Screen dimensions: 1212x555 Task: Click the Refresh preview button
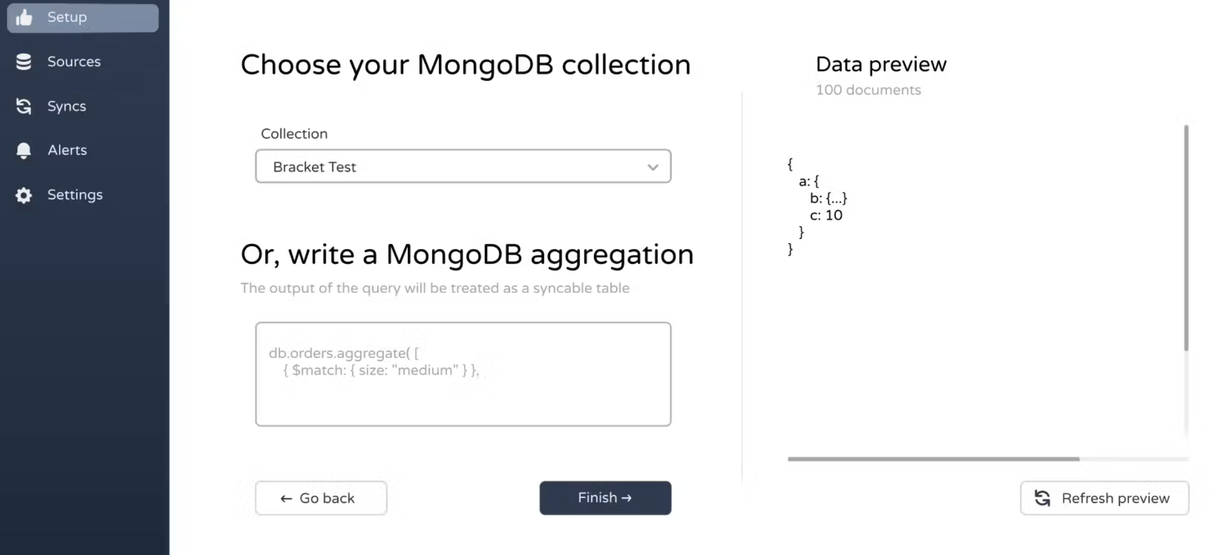tap(1105, 498)
